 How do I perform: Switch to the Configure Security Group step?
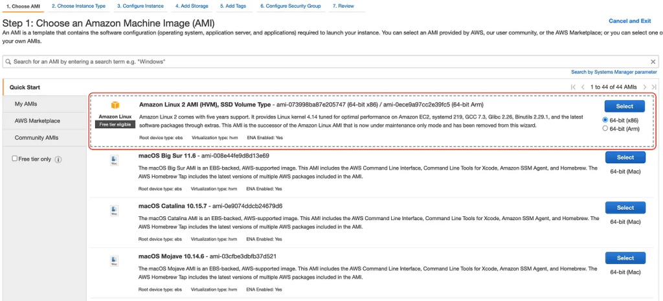coord(290,6)
